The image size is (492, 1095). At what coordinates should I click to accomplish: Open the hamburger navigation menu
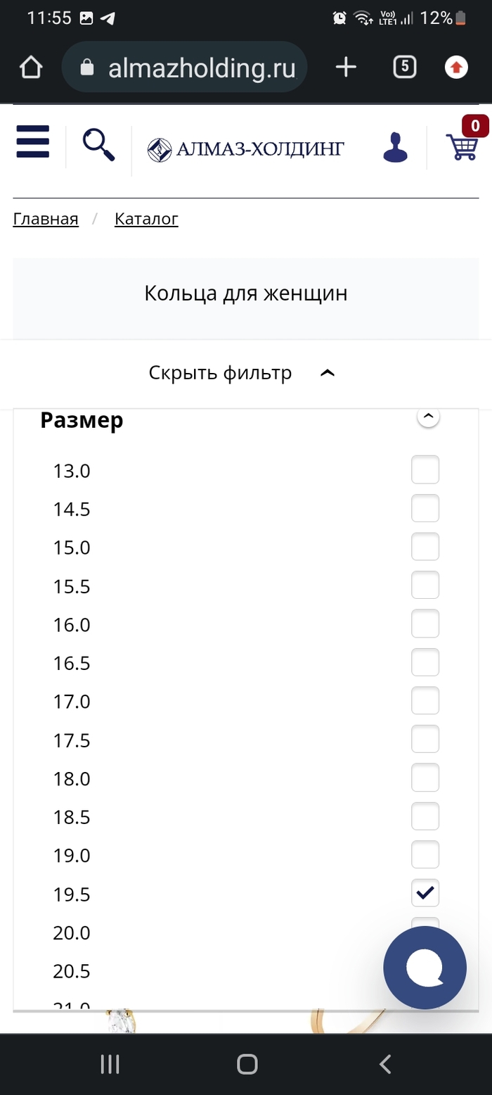tap(32, 142)
